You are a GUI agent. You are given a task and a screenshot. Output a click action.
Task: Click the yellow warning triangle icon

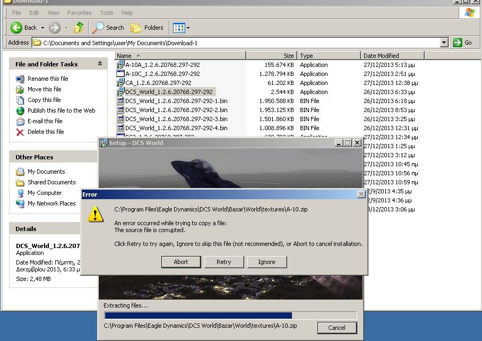[96, 214]
